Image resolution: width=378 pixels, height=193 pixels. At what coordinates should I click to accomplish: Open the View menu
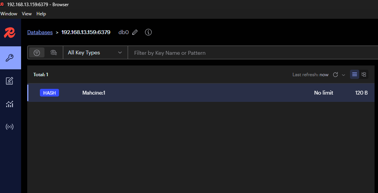(27, 14)
